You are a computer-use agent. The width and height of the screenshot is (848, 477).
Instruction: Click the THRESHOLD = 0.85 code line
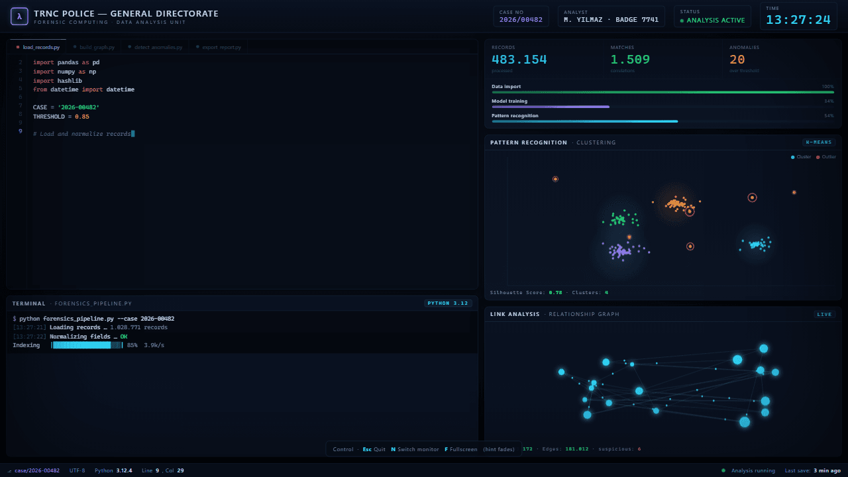click(x=61, y=117)
